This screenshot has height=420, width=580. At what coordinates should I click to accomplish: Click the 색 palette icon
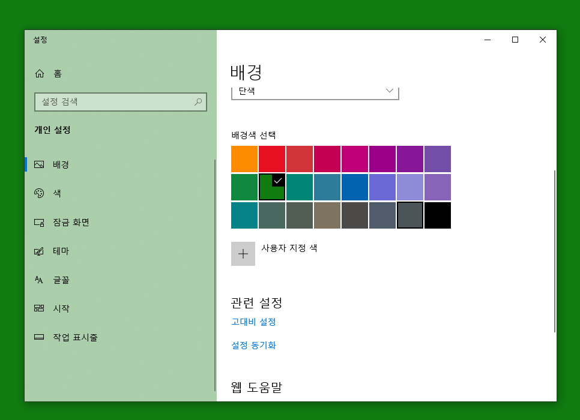[39, 193]
